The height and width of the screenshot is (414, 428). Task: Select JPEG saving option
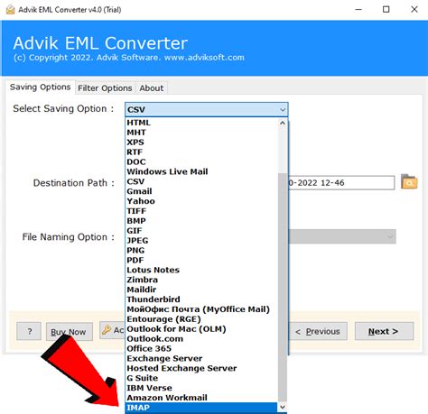201,241
